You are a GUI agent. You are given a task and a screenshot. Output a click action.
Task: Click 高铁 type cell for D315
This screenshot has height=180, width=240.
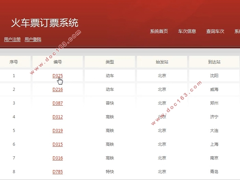(110, 144)
